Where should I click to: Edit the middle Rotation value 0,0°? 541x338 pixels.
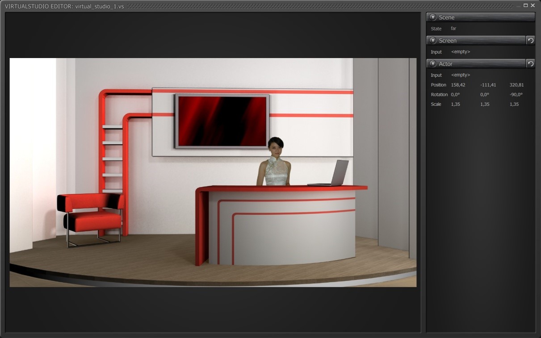(485, 95)
